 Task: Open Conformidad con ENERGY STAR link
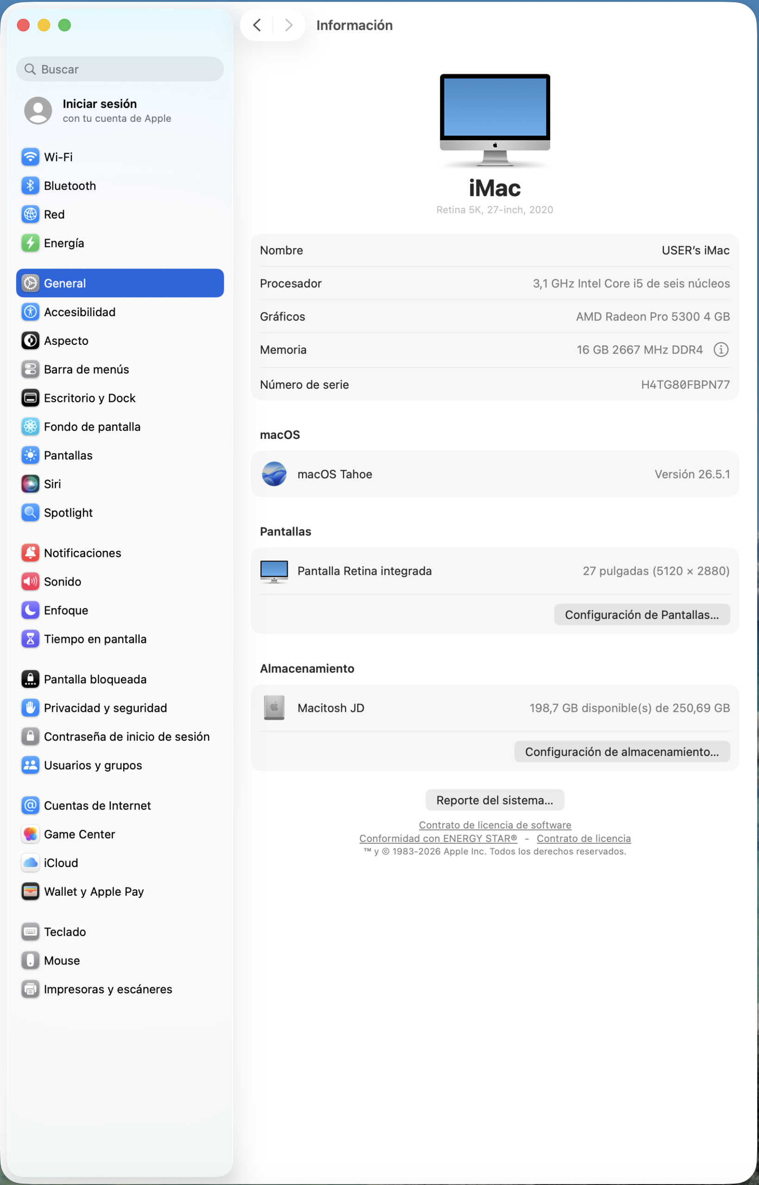coord(438,838)
